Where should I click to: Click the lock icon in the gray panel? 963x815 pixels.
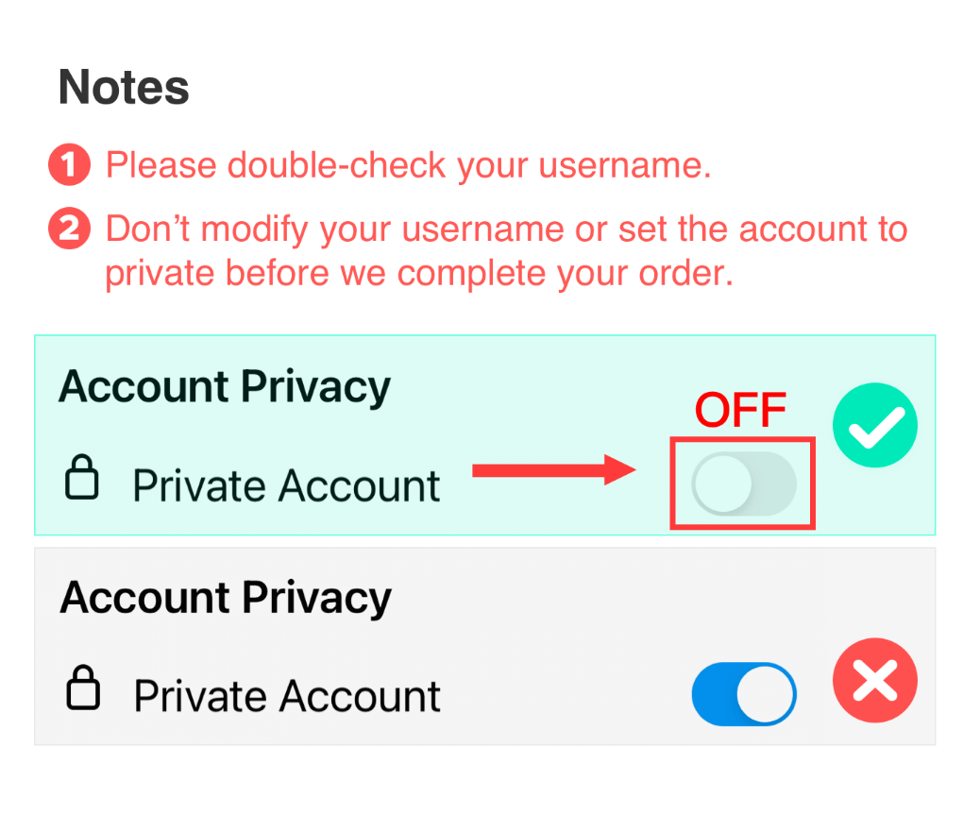click(82, 688)
